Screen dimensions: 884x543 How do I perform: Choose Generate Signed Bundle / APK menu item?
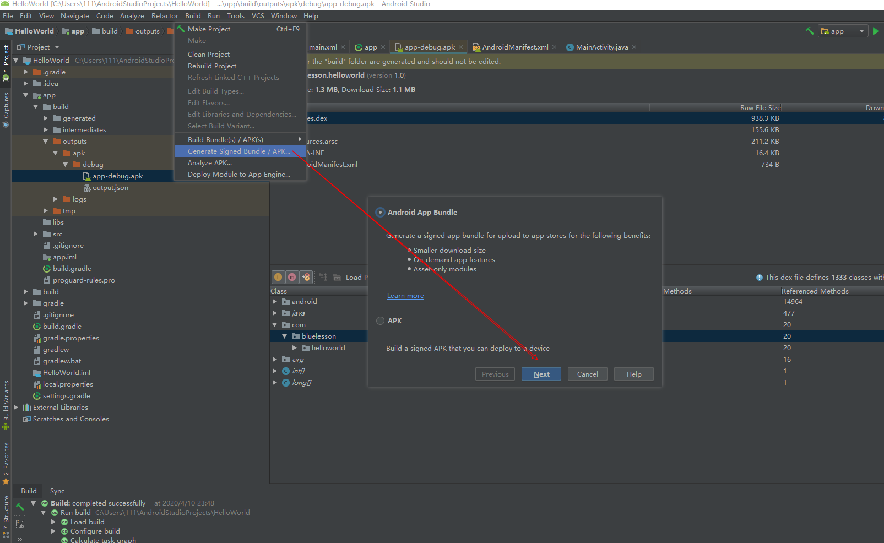pyautogui.click(x=240, y=151)
